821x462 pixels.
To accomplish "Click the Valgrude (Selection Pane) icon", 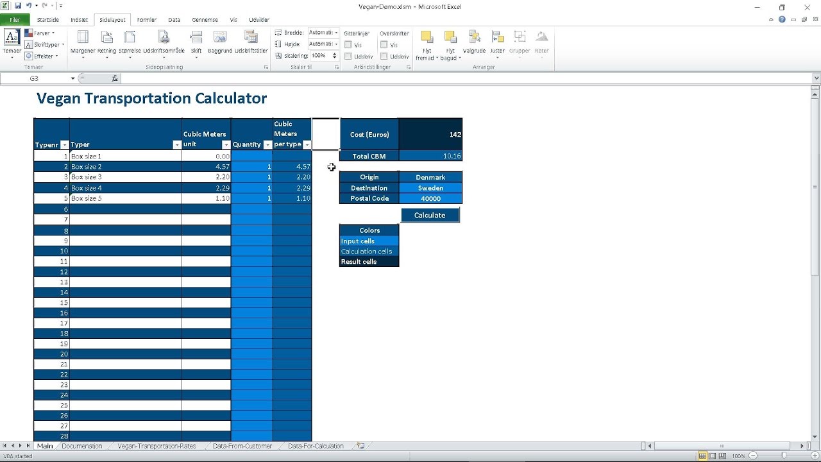I will tap(474, 40).
